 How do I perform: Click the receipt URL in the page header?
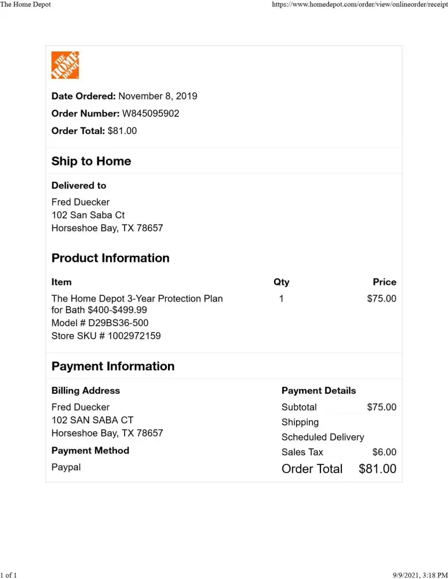(x=360, y=5)
